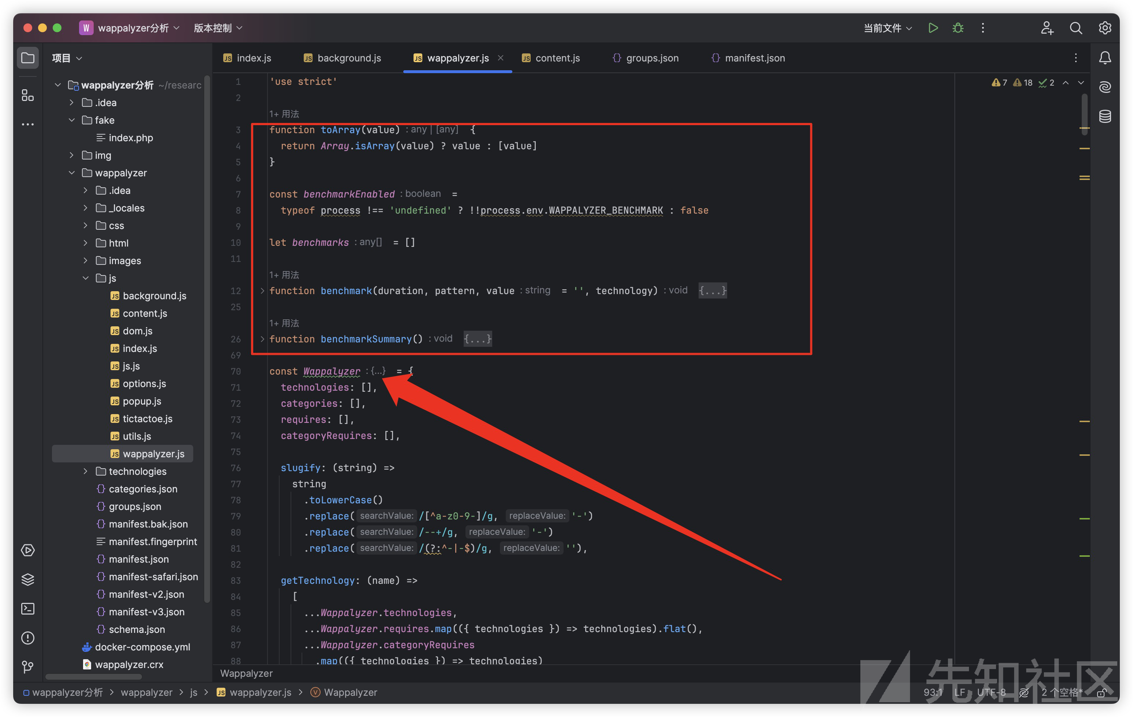Expand the _locales folder
The image size is (1133, 717).
(x=85, y=208)
